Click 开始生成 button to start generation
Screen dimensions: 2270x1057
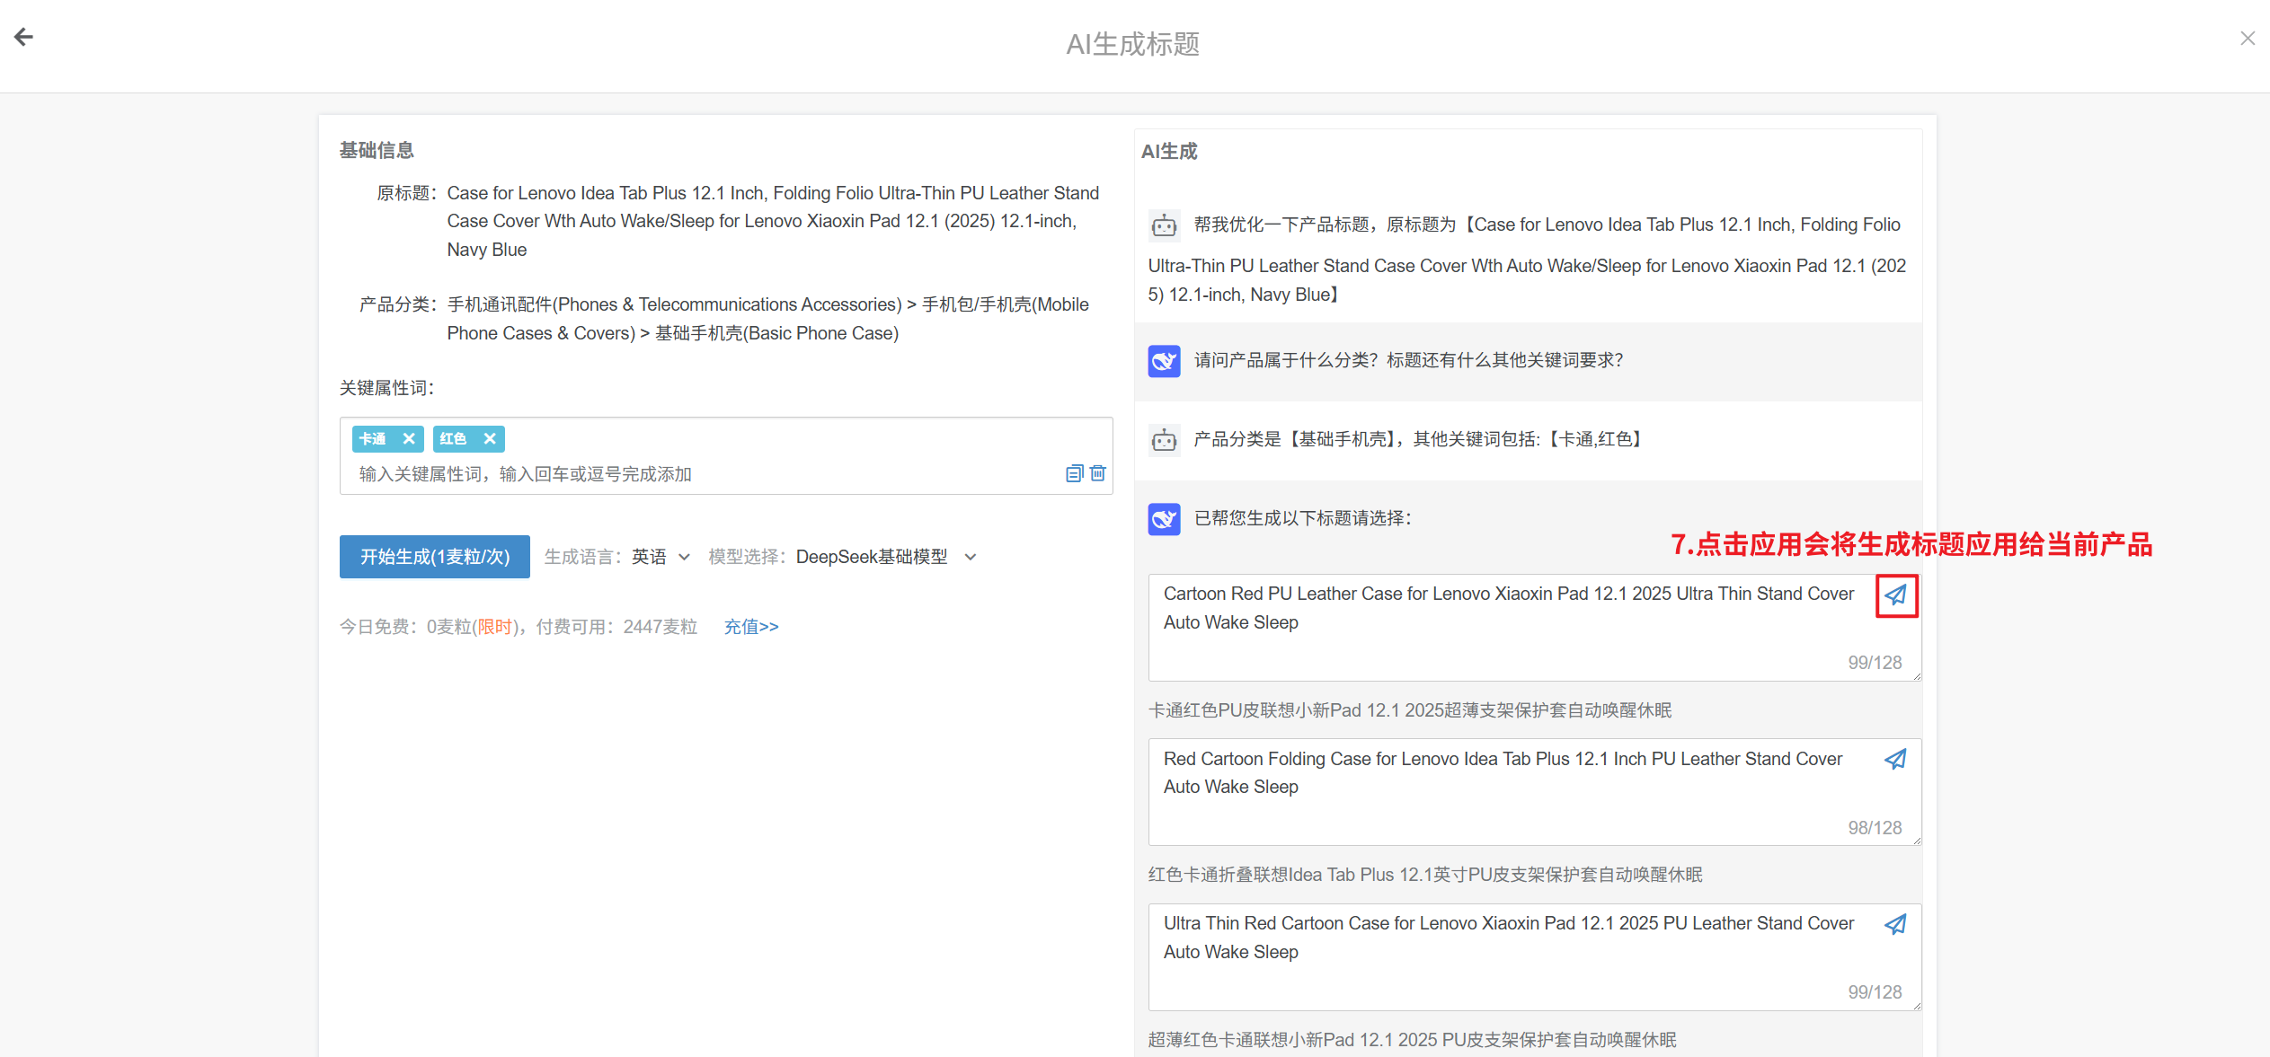[435, 557]
